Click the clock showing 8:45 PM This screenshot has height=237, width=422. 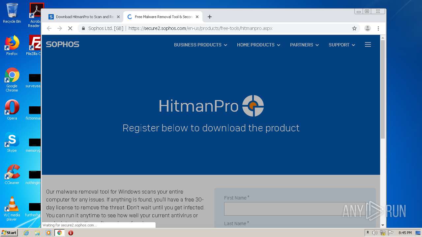405,233
